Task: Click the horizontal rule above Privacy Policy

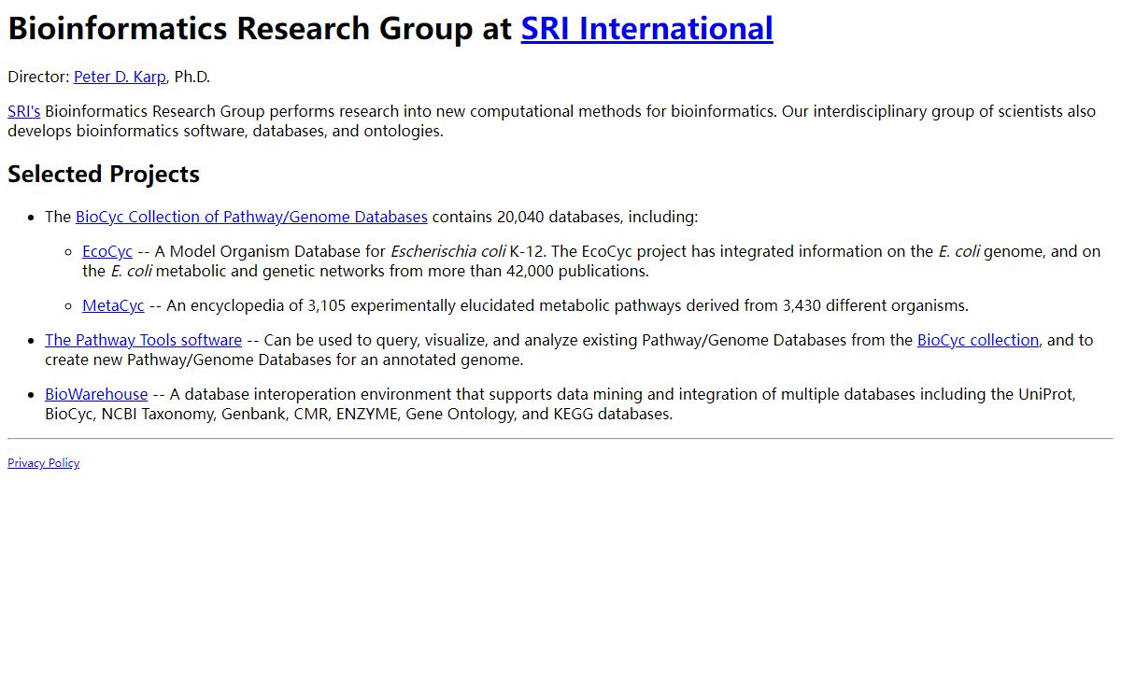Action: tap(560, 438)
